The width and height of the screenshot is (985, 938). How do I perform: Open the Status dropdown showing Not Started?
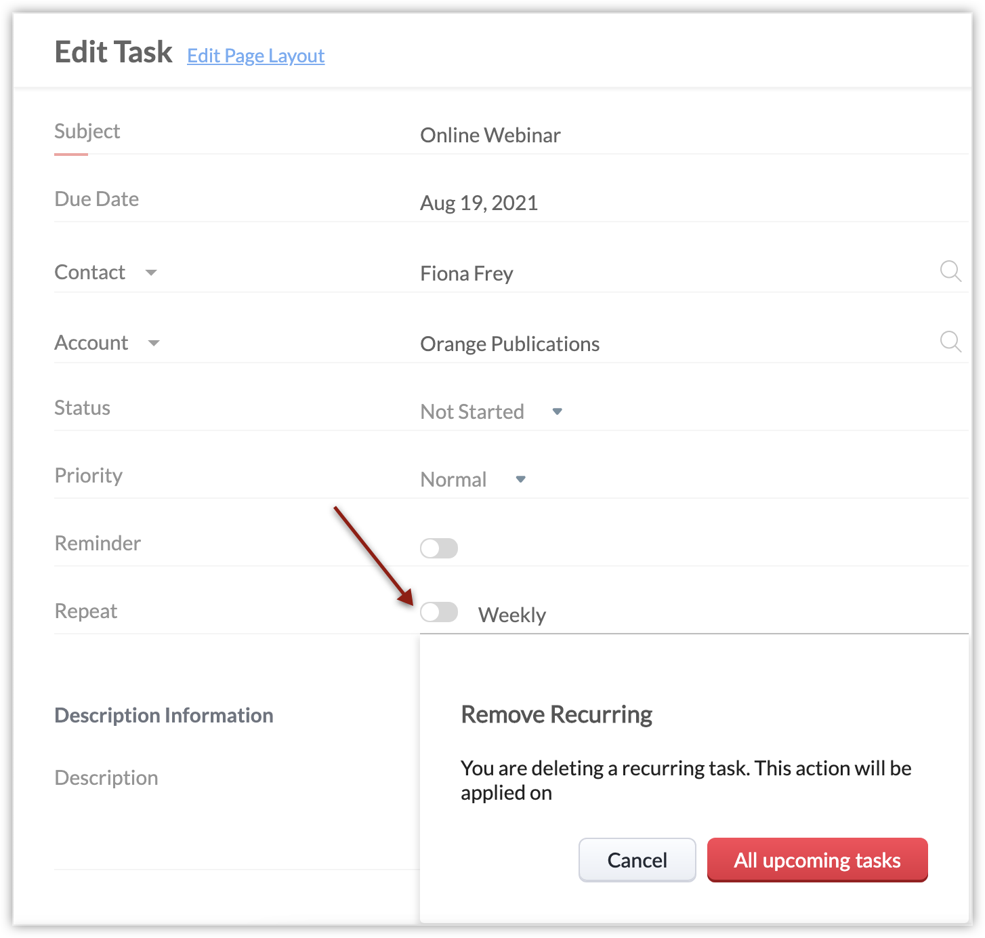coord(492,411)
